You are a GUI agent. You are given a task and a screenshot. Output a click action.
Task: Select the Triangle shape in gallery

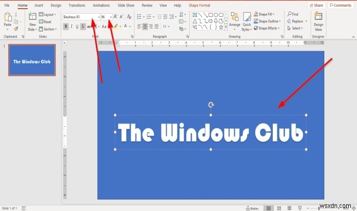pyautogui.click(x=195, y=21)
